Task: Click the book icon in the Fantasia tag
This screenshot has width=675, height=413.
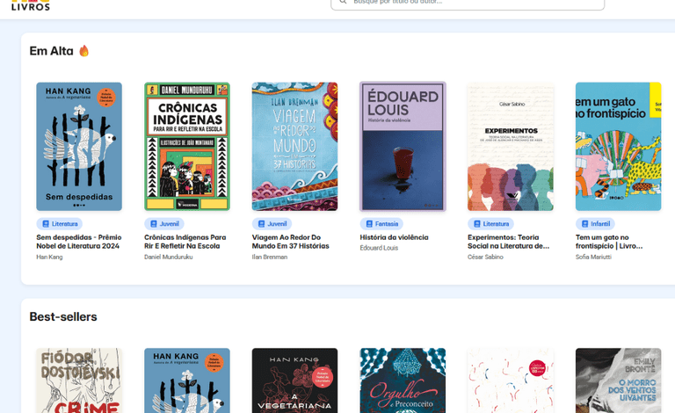Action: [x=369, y=224]
